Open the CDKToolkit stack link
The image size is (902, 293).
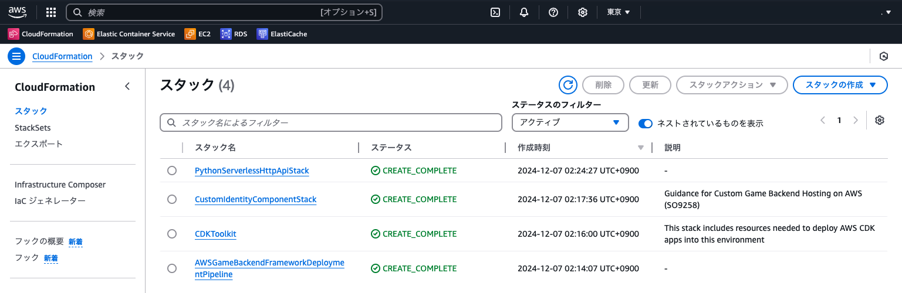click(215, 234)
